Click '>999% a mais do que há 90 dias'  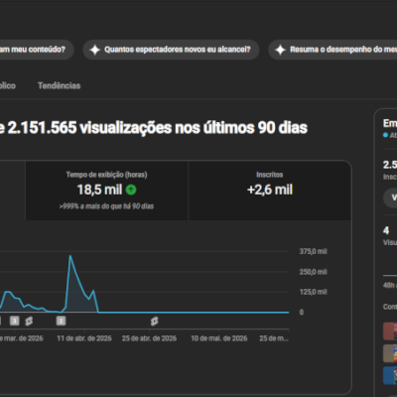pyautogui.click(x=106, y=206)
